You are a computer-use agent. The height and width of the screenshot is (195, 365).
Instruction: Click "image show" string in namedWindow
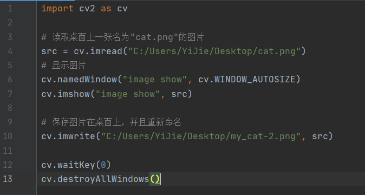[155, 80]
